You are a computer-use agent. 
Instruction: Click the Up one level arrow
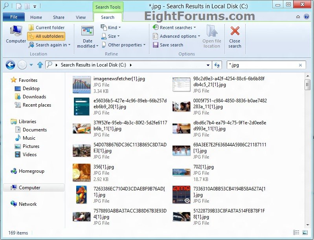point(40,65)
